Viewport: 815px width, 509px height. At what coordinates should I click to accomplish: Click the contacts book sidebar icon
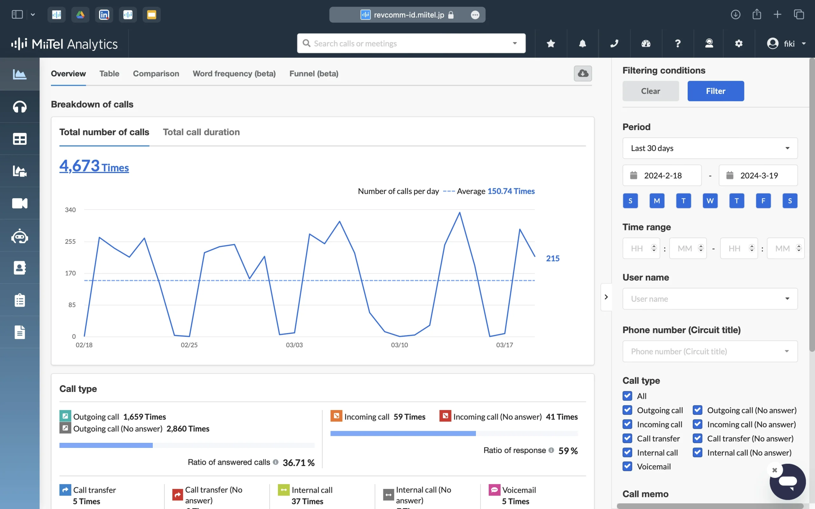click(19, 268)
